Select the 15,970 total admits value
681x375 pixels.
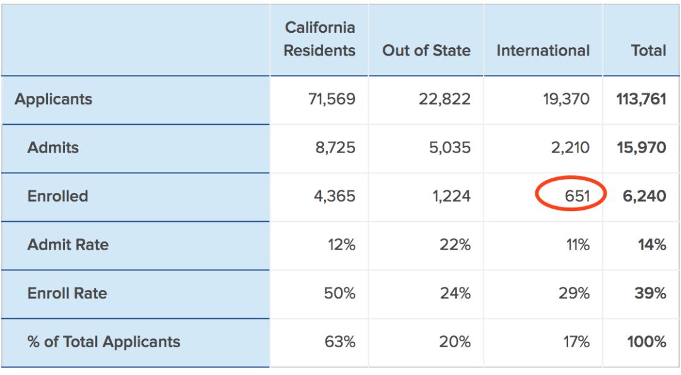click(x=641, y=147)
